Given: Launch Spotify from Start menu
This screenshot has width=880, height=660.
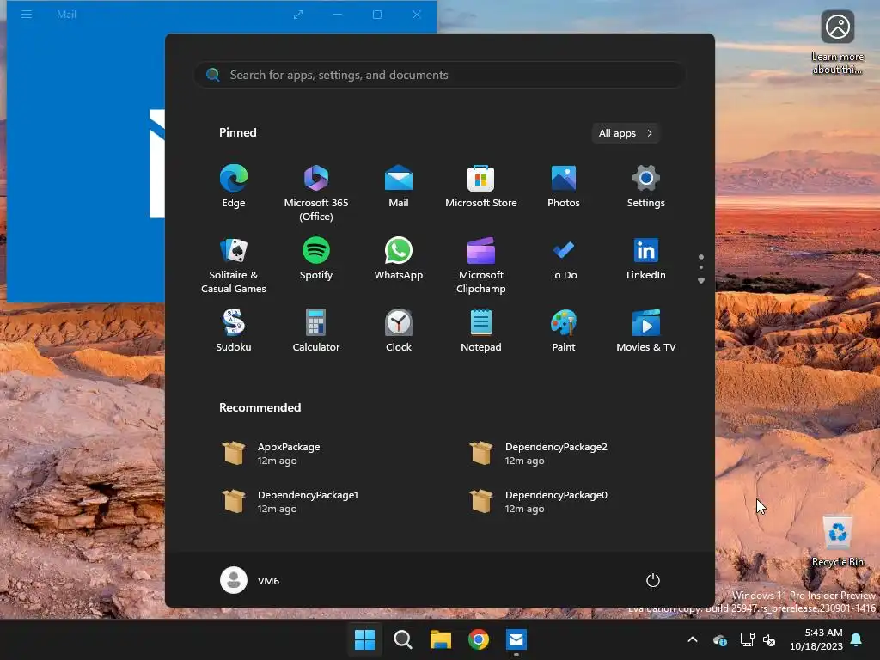Looking at the screenshot, I should pos(316,260).
